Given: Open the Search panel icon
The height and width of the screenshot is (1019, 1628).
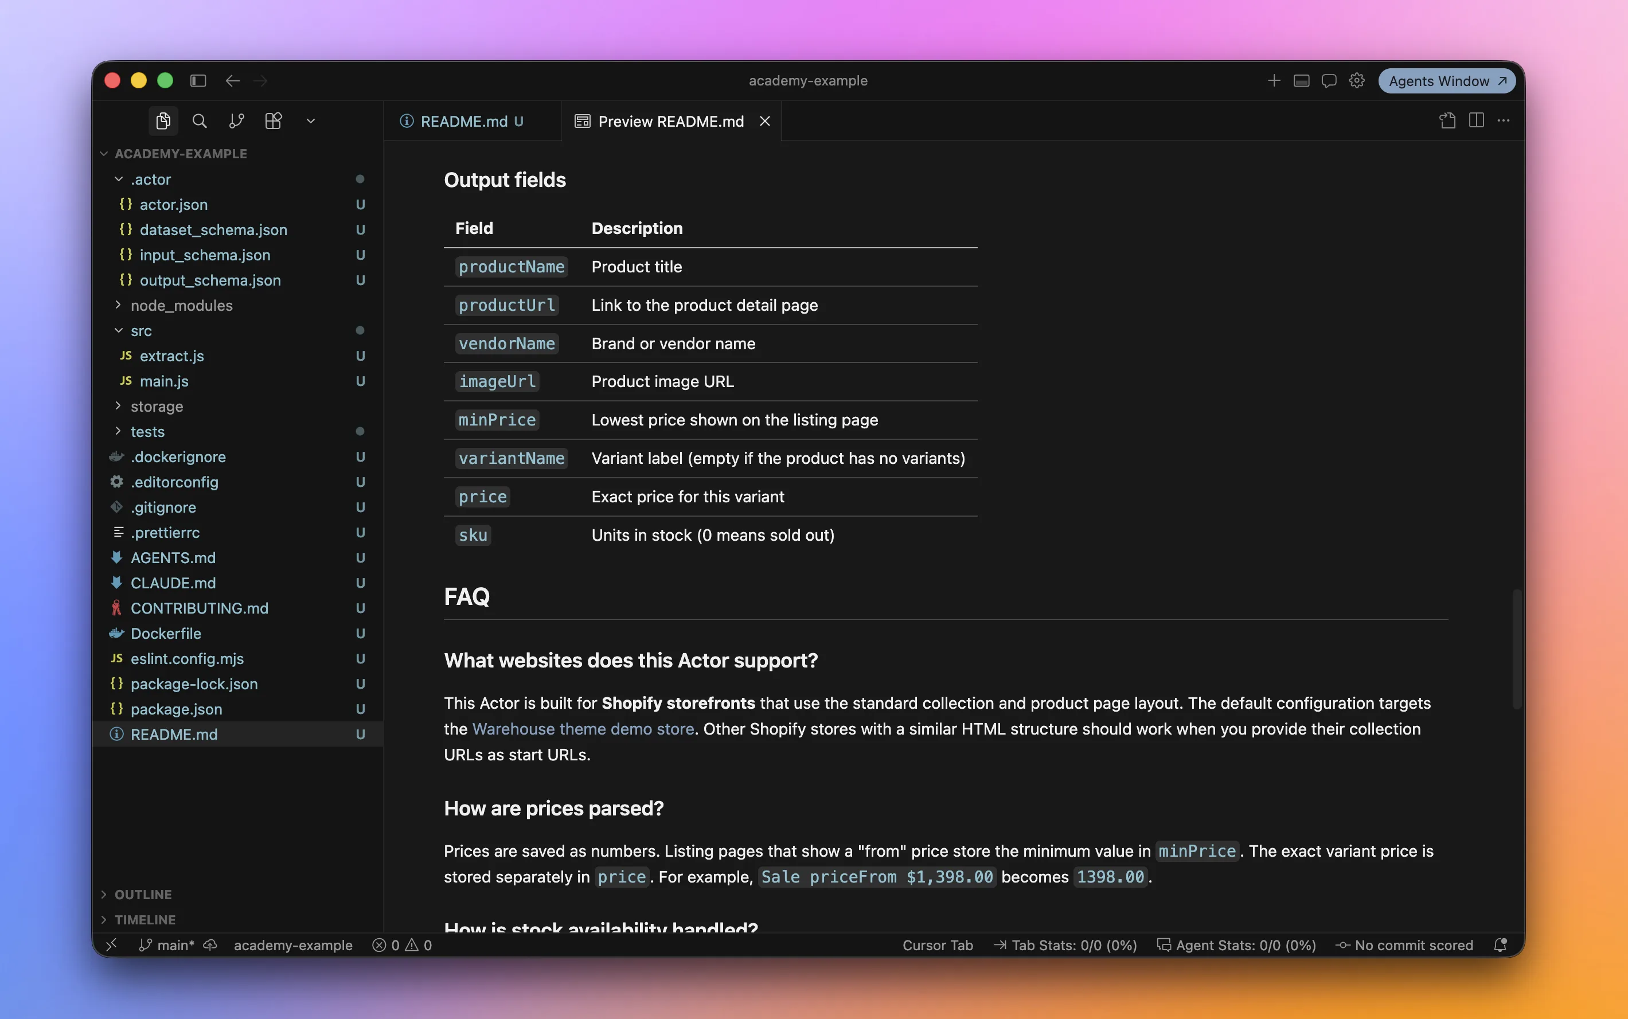Looking at the screenshot, I should coord(200,120).
